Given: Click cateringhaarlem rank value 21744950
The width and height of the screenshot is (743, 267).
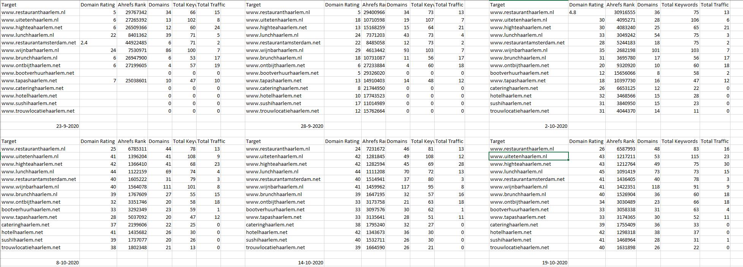Looking at the screenshot, I should (x=373, y=88).
